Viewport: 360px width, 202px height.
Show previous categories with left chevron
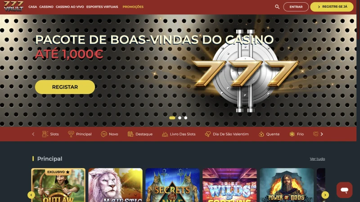click(33, 134)
